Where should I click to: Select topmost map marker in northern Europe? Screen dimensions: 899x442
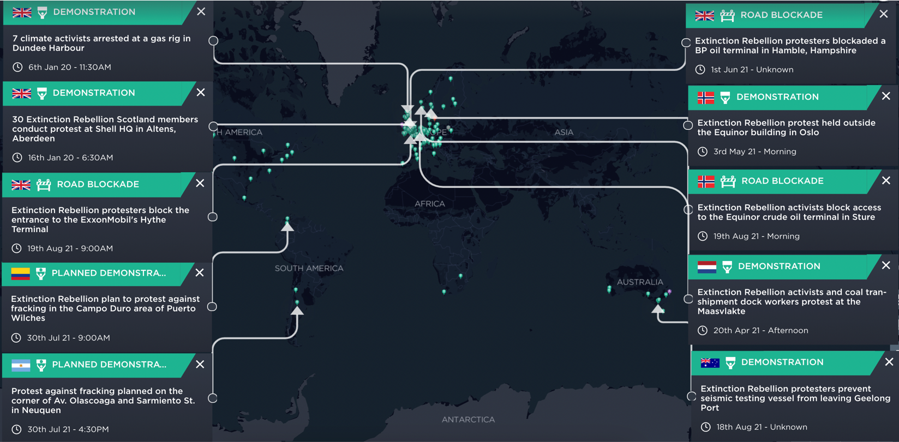451,79
